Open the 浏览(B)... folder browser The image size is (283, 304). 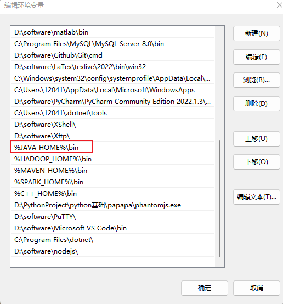[x=257, y=80]
